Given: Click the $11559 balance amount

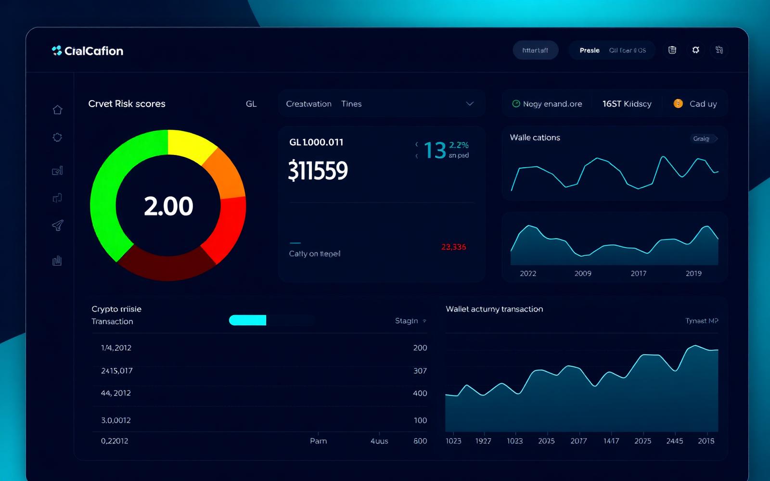Looking at the screenshot, I should click(318, 171).
